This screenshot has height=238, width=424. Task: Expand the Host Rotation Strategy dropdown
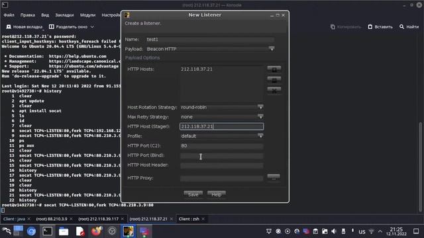point(260,107)
